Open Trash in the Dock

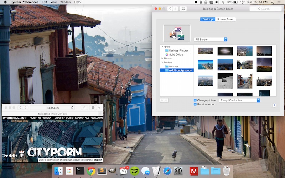pos(226,171)
